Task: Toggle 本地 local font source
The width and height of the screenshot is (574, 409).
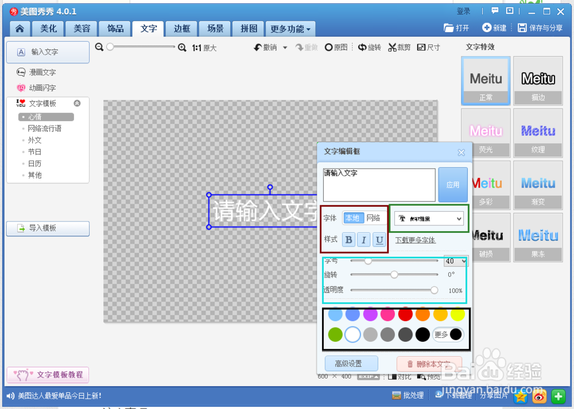Action: (353, 218)
